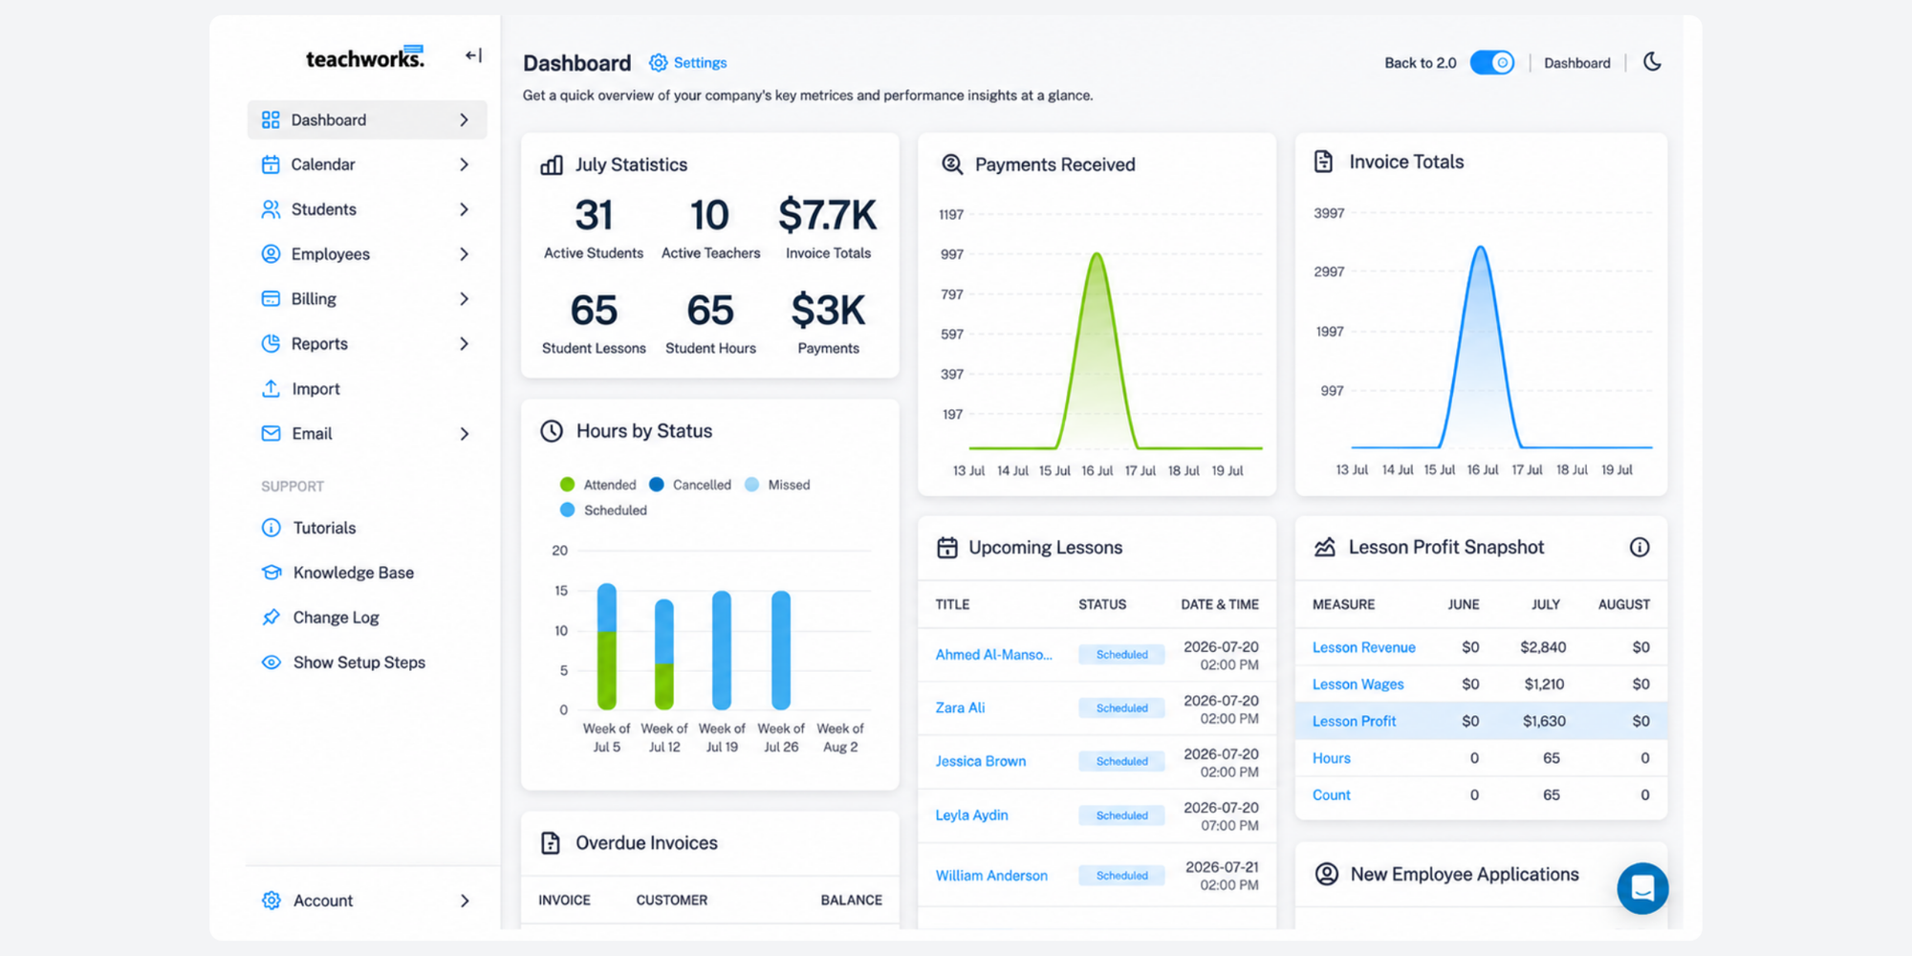Click the Email envelope icon

271,433
